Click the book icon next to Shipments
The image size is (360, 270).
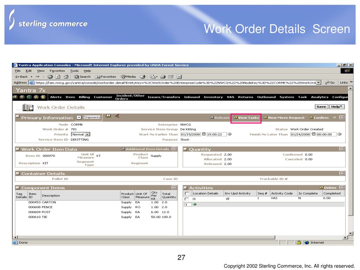[108, 116]
